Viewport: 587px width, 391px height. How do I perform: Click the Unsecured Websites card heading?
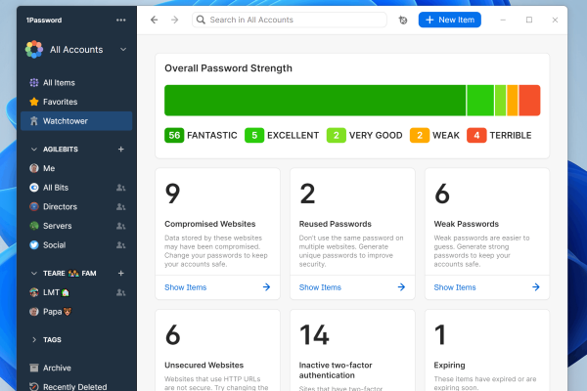204,366
